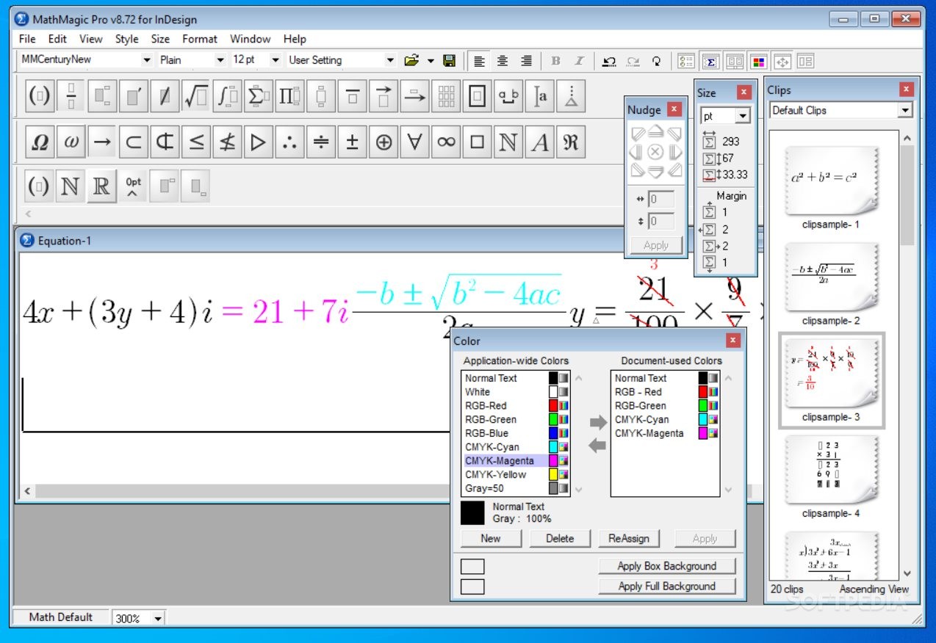Toggle left text alignment
This screenshot has height=643, width=936.
(480, 62)
